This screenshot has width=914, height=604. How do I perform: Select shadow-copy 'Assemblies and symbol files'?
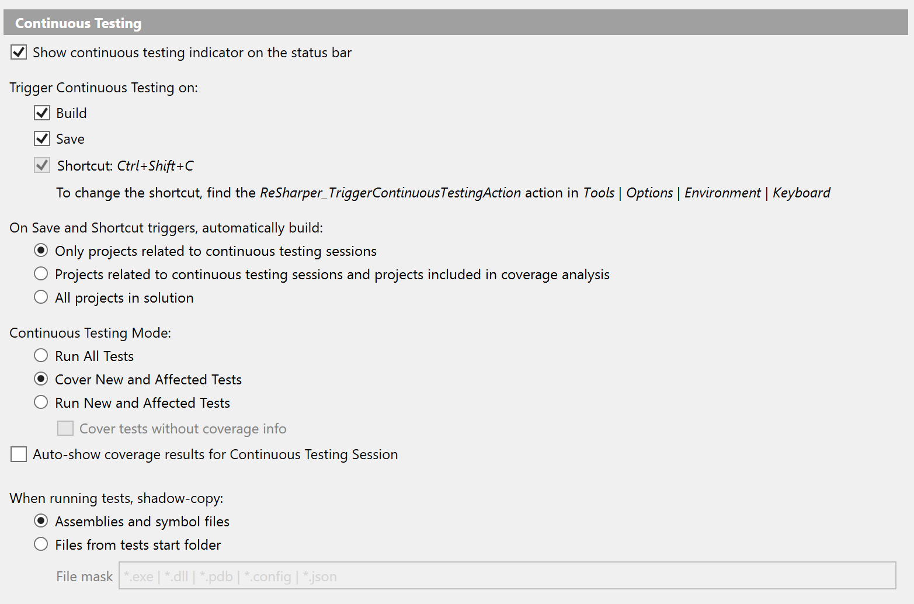point(41,520)
